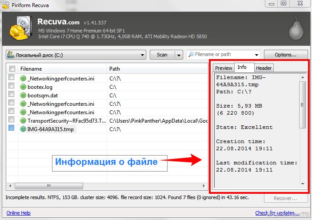Click the Scan button
This screenshot has width=312, height=220.
pyautogui.click(x=162, y=55)
